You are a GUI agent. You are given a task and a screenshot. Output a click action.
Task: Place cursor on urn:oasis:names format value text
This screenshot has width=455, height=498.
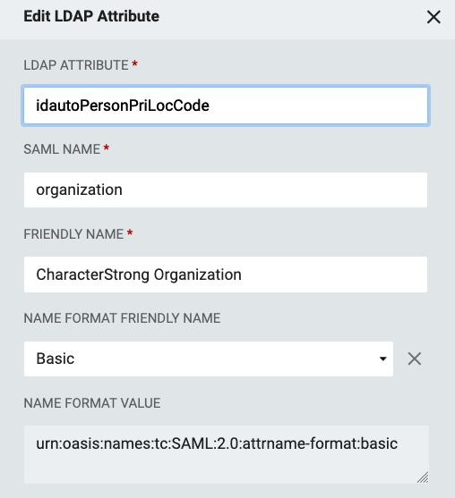[x=217, y=443]
